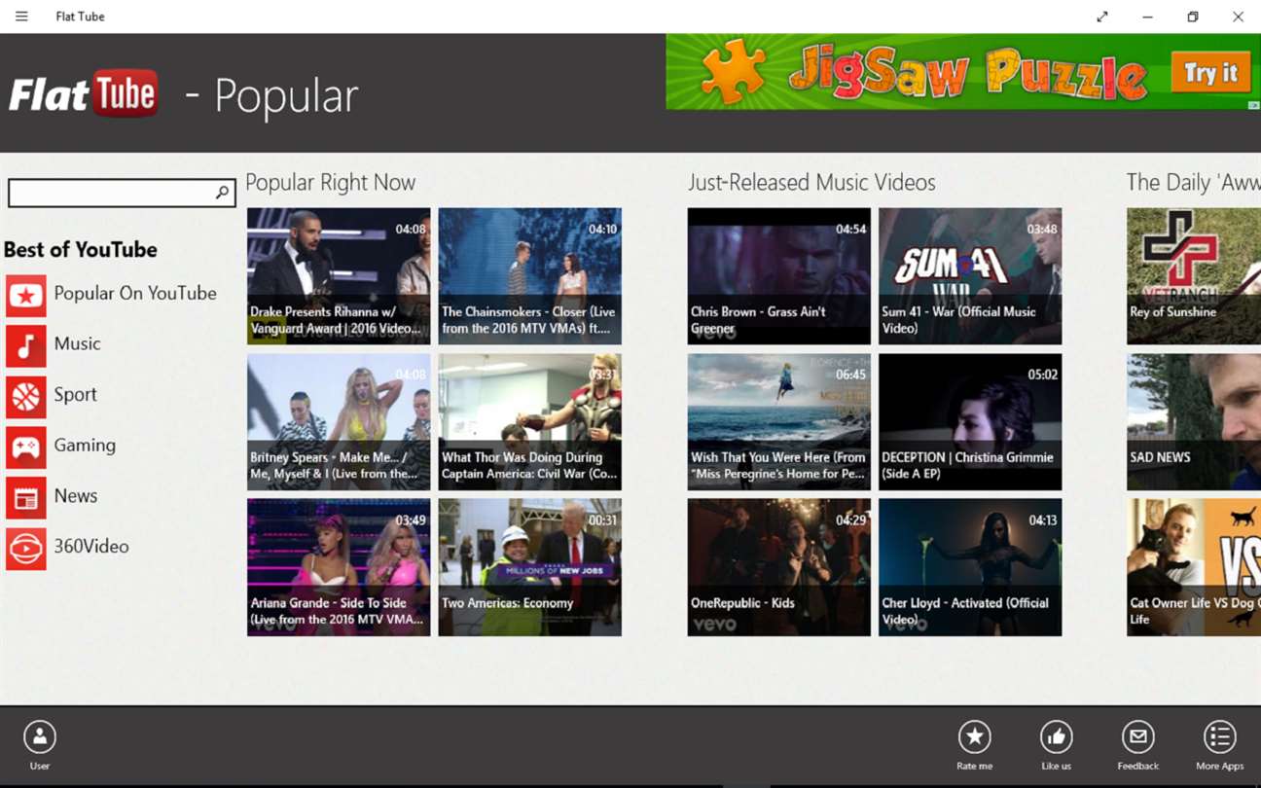Play Wish That You Were Here video
This screenshot has height=788, width=1261.
point(778,422)
